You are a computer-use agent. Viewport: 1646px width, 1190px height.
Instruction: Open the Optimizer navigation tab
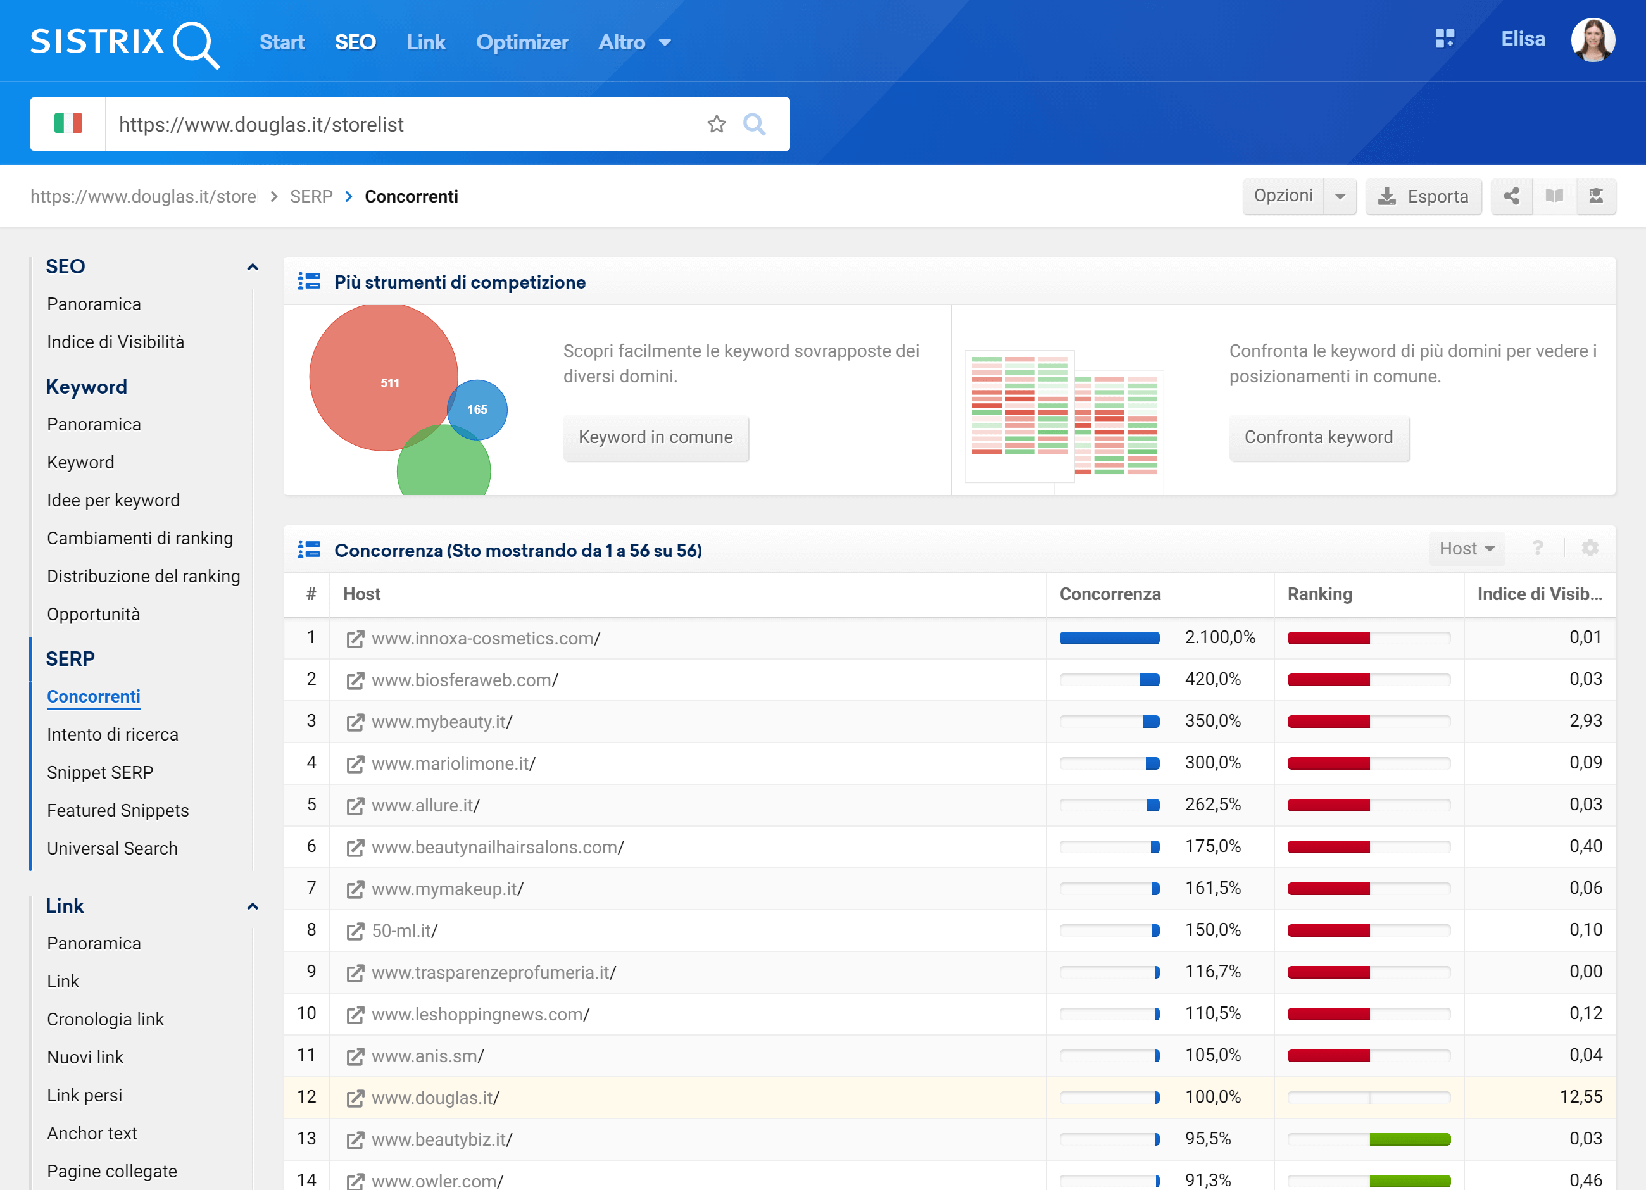[x=522, y=42]
